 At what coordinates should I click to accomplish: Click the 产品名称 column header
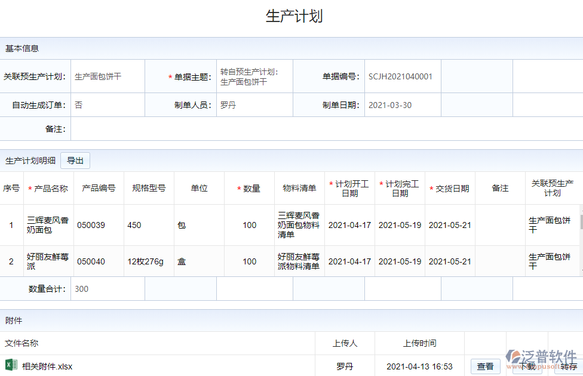(x=48, y=189)
